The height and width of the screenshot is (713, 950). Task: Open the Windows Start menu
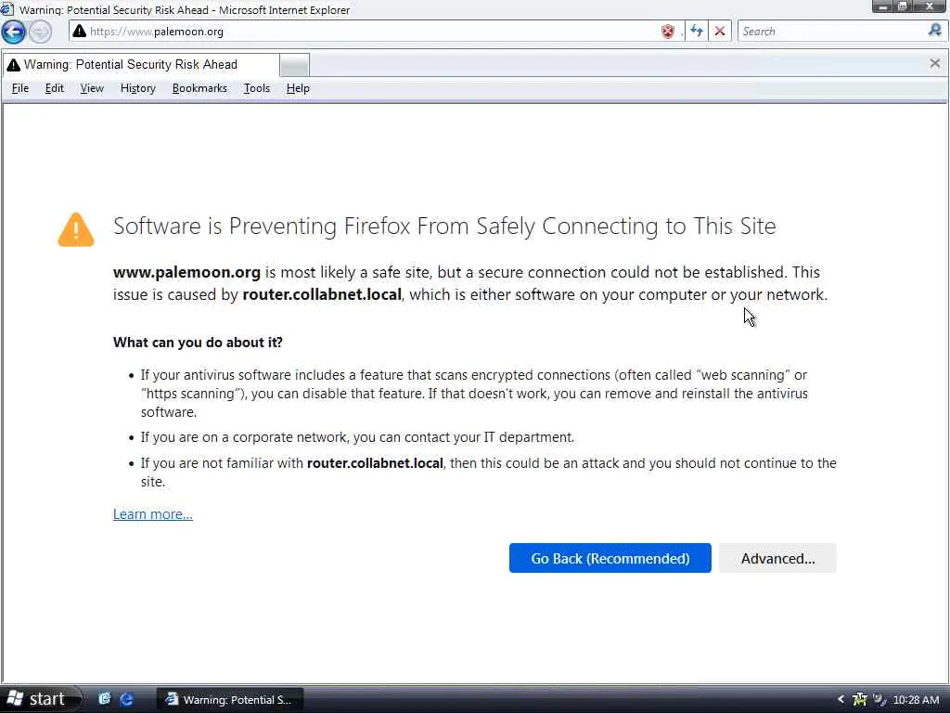[37, 699]
